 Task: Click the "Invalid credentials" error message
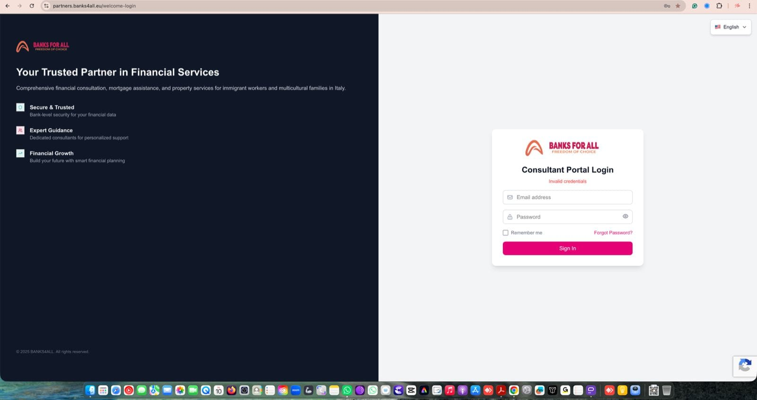(567, 181)
